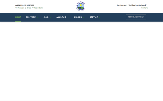Viewport: 163px width, 101px height.
Task: Expand the AKADEMIE dropdown arrow
Action: pyautogui.click(x=68, y=17)
